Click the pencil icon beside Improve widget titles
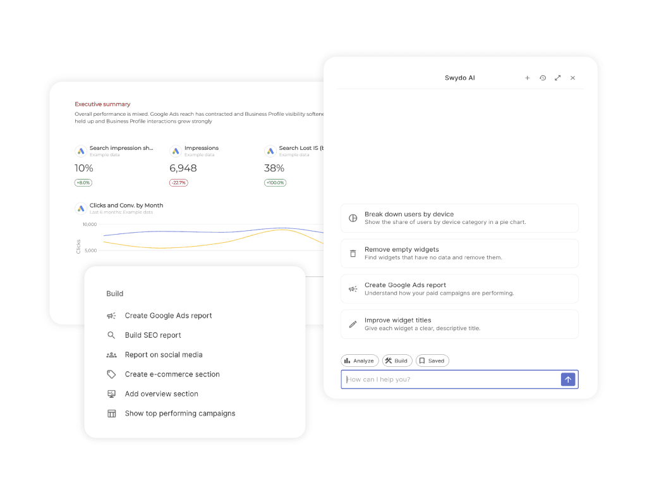Screen dimensions: 647x494 click(353, 324)
